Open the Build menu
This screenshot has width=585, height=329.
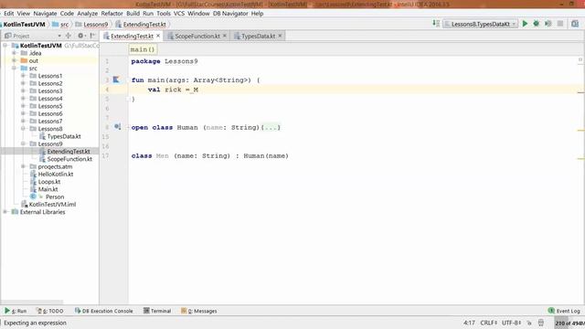coord(133,14)
